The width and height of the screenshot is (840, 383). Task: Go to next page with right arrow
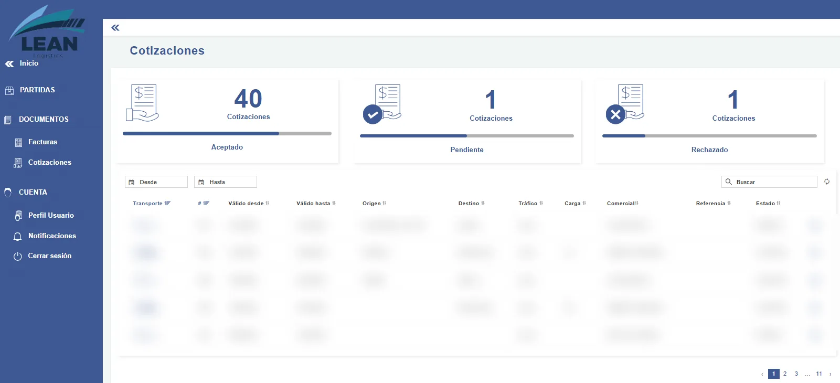click(831, 374)
